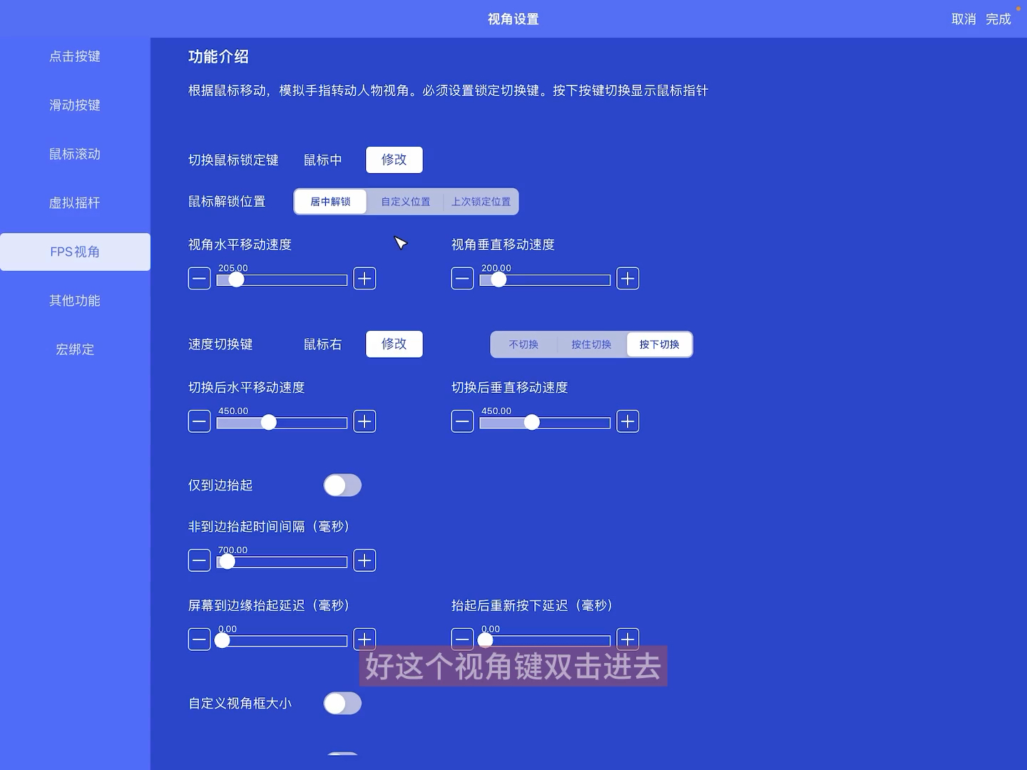Choose 按下切换 speed switch mode

[x=659, y=344]
